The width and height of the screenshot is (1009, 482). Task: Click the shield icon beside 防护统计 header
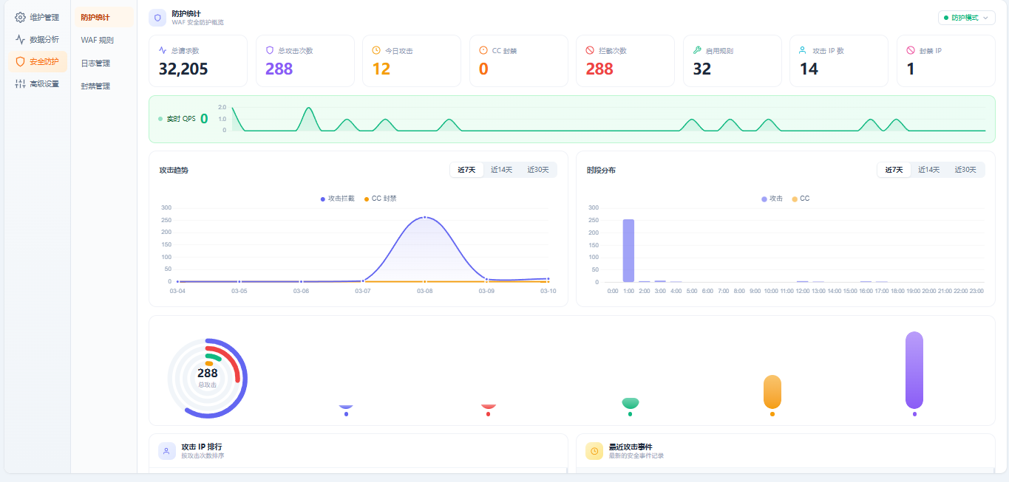[x=157, y=18]
